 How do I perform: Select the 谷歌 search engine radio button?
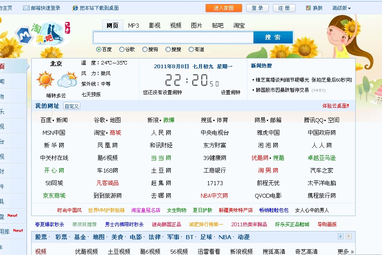[x=122, y=50]
